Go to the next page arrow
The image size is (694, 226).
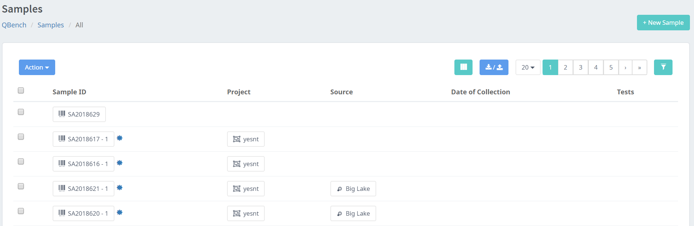click(625, 67)
